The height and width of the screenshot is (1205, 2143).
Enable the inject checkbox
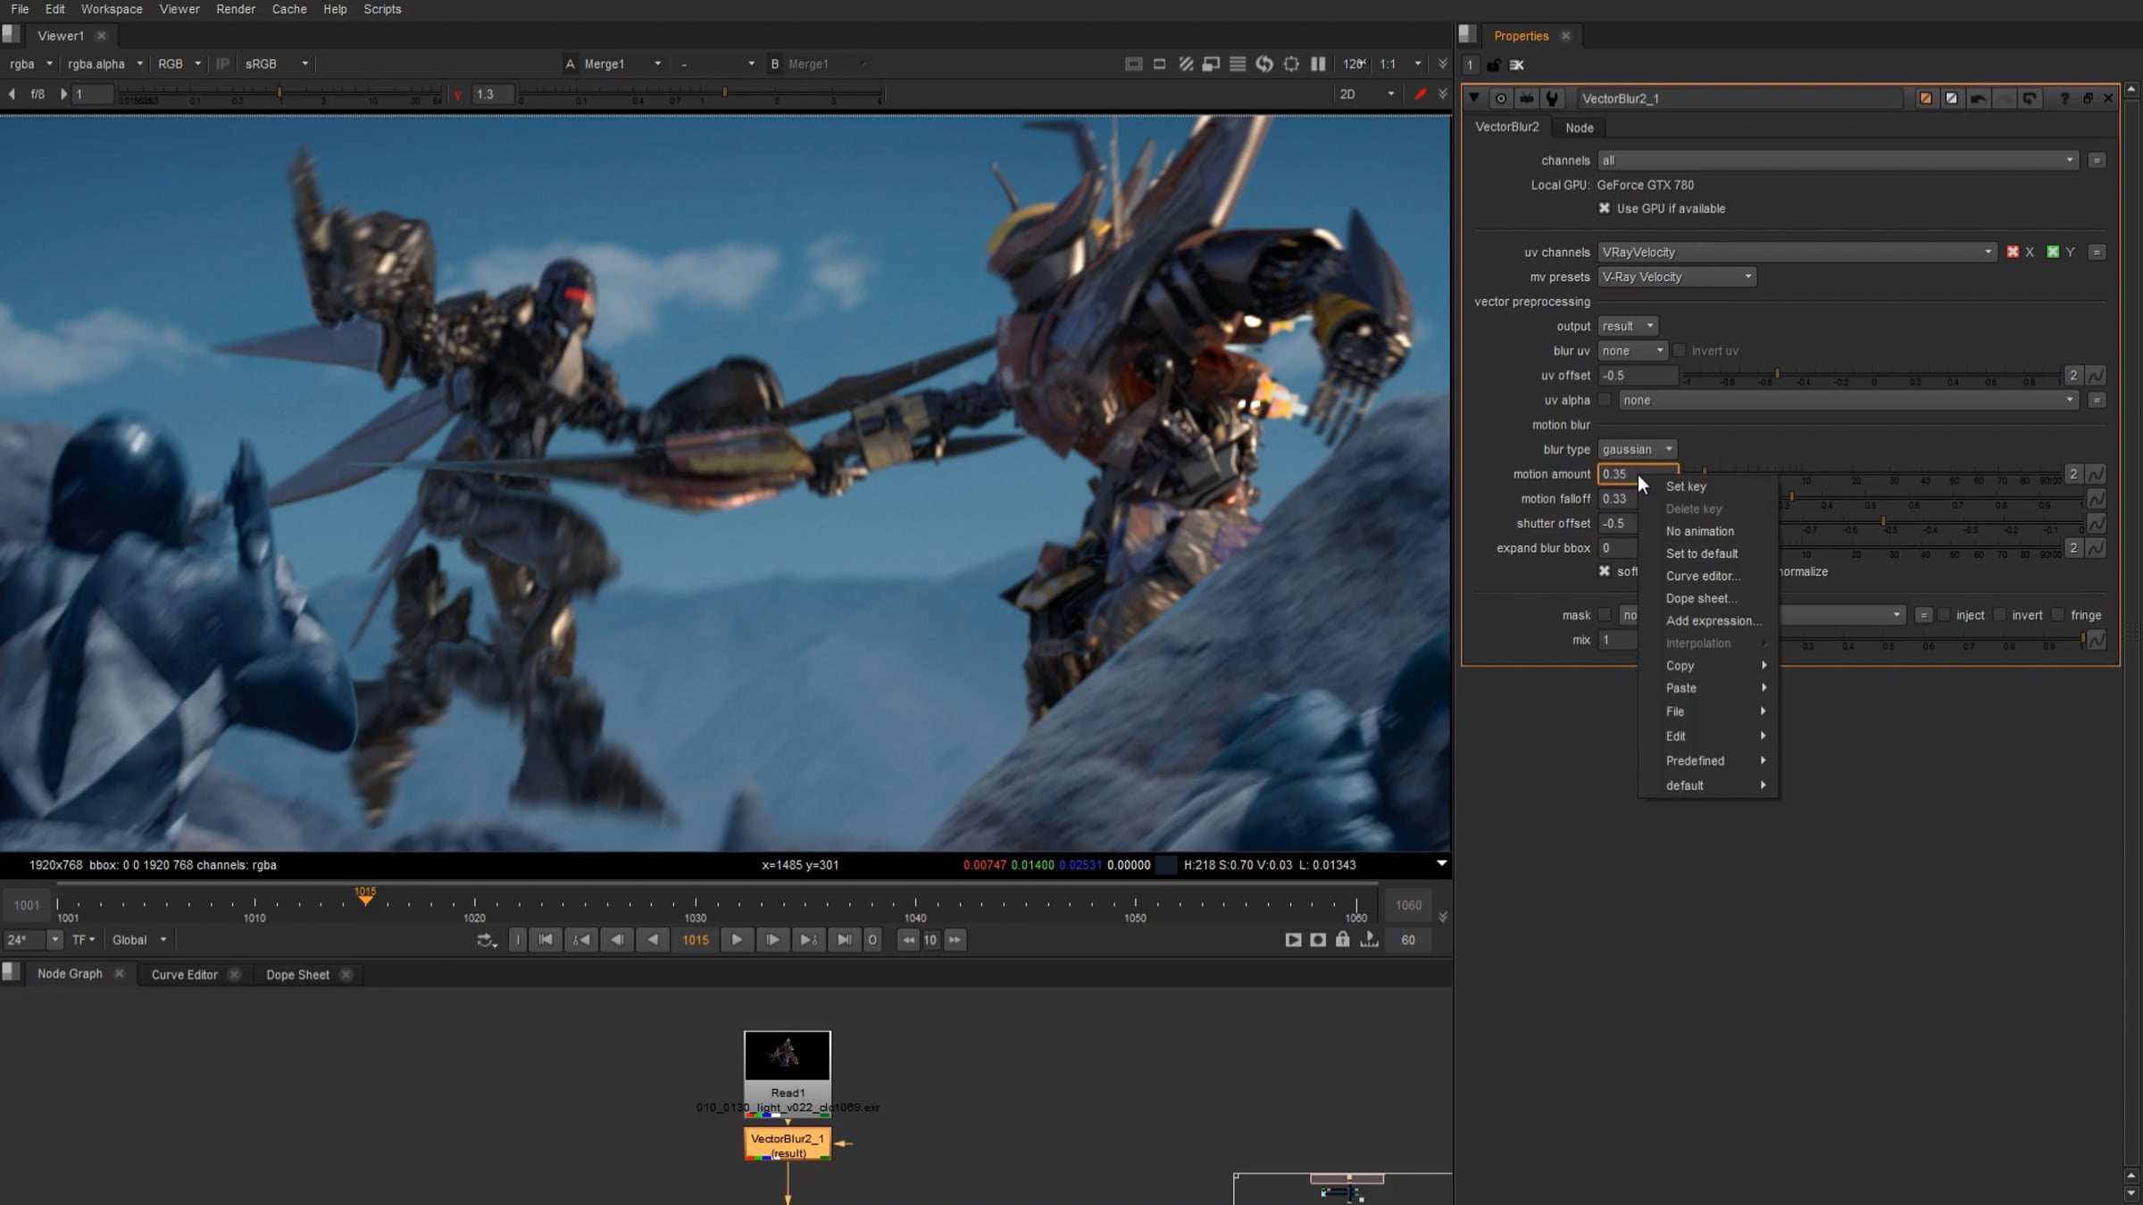[x=1944, y=615]
